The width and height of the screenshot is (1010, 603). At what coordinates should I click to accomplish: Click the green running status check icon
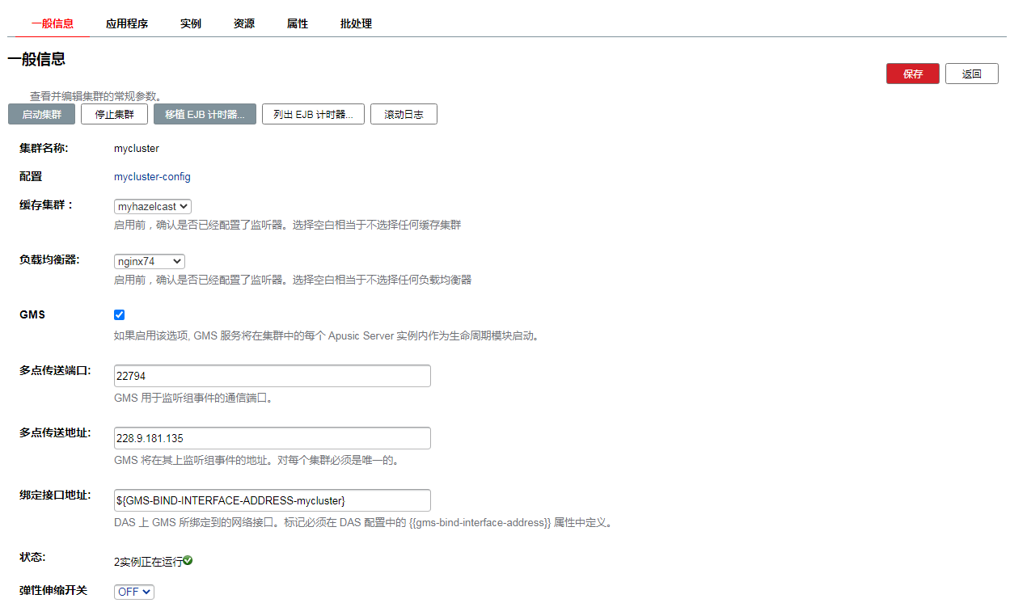[188, 560]
